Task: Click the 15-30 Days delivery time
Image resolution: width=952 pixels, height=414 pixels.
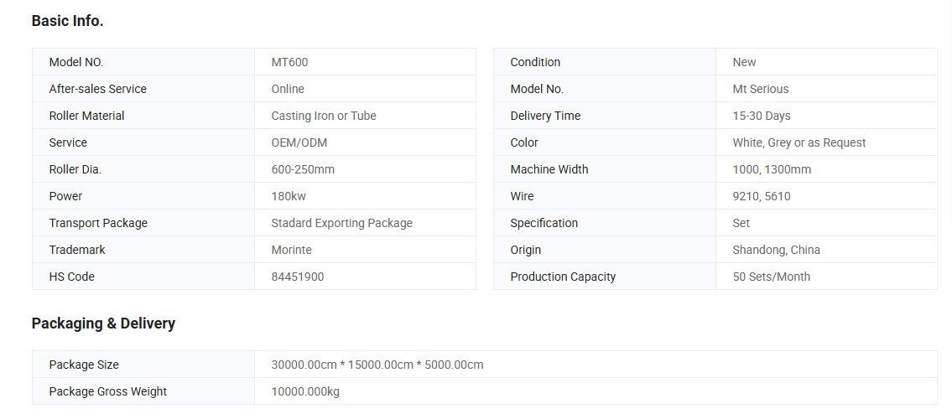Action: pos(761,116)
